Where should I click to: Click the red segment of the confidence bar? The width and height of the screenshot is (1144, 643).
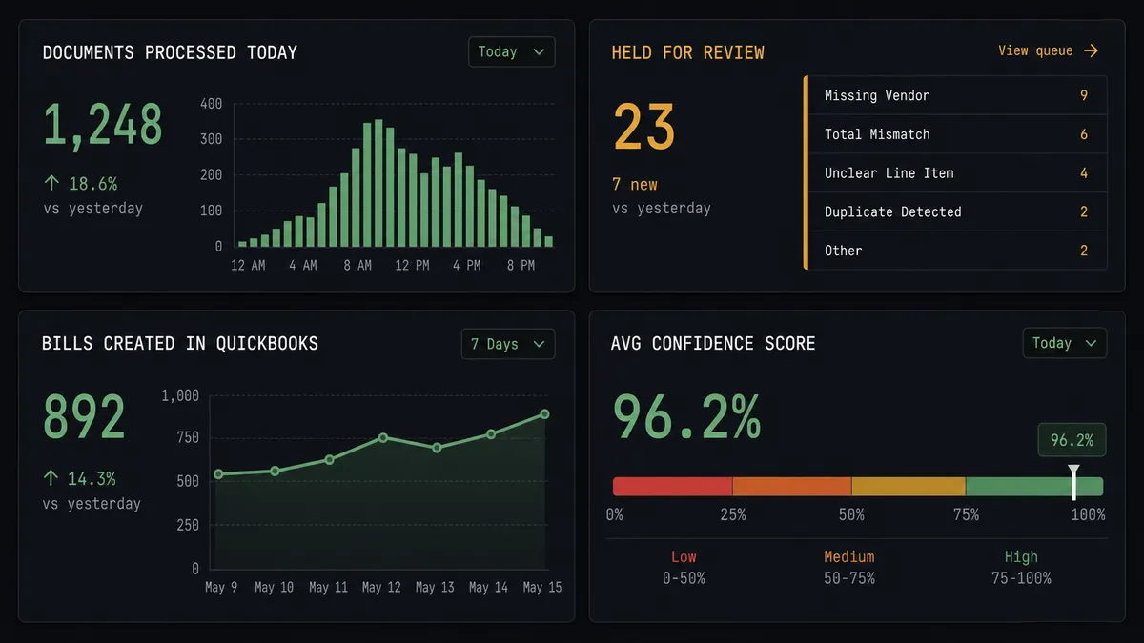pos(672,487)
